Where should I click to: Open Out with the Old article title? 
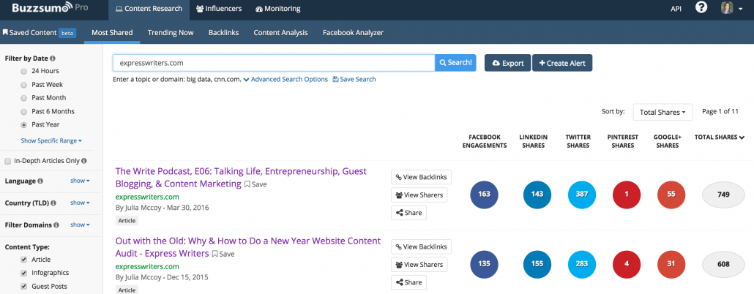point(248,247)
